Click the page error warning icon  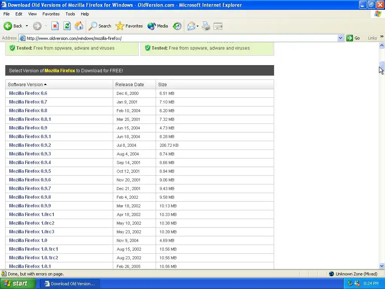click(4, 274)
